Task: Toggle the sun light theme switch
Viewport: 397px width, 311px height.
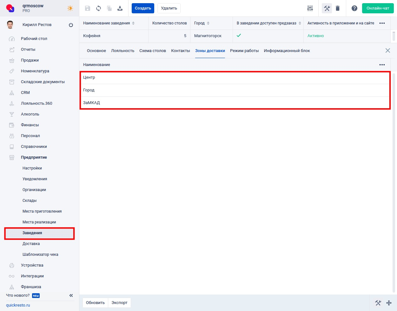Action: [70, 8]
